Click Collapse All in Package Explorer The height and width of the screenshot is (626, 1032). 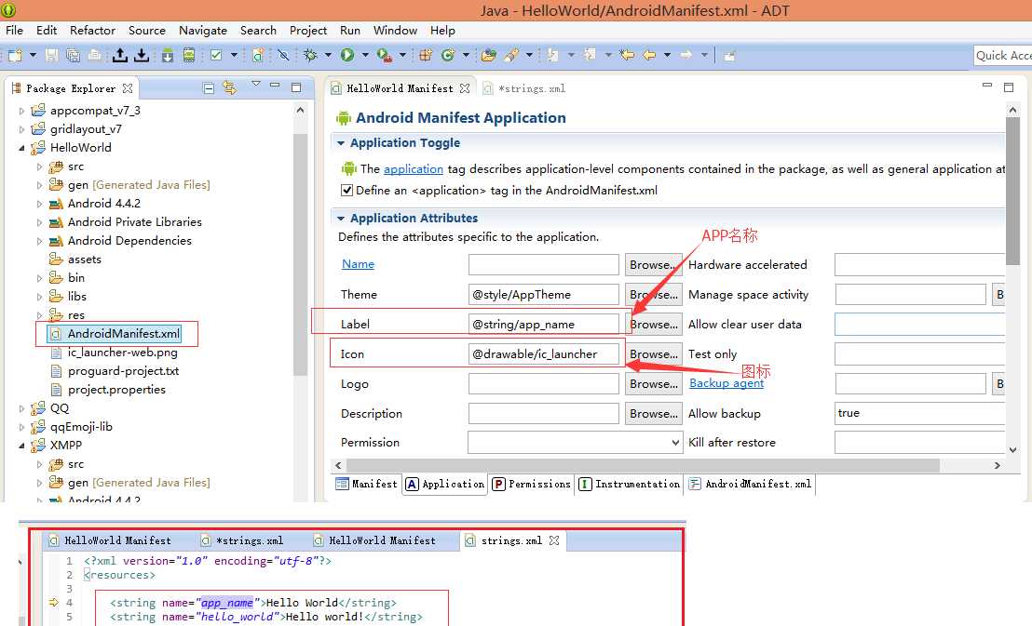coord(209,88)
